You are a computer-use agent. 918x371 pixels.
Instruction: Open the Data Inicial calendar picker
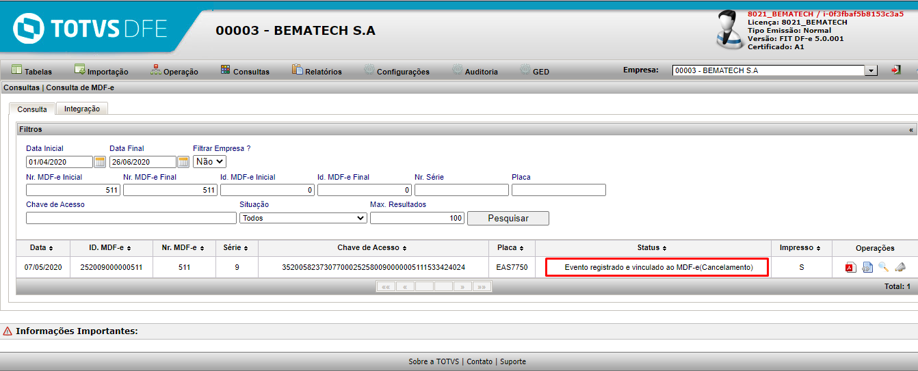(100, 162)
